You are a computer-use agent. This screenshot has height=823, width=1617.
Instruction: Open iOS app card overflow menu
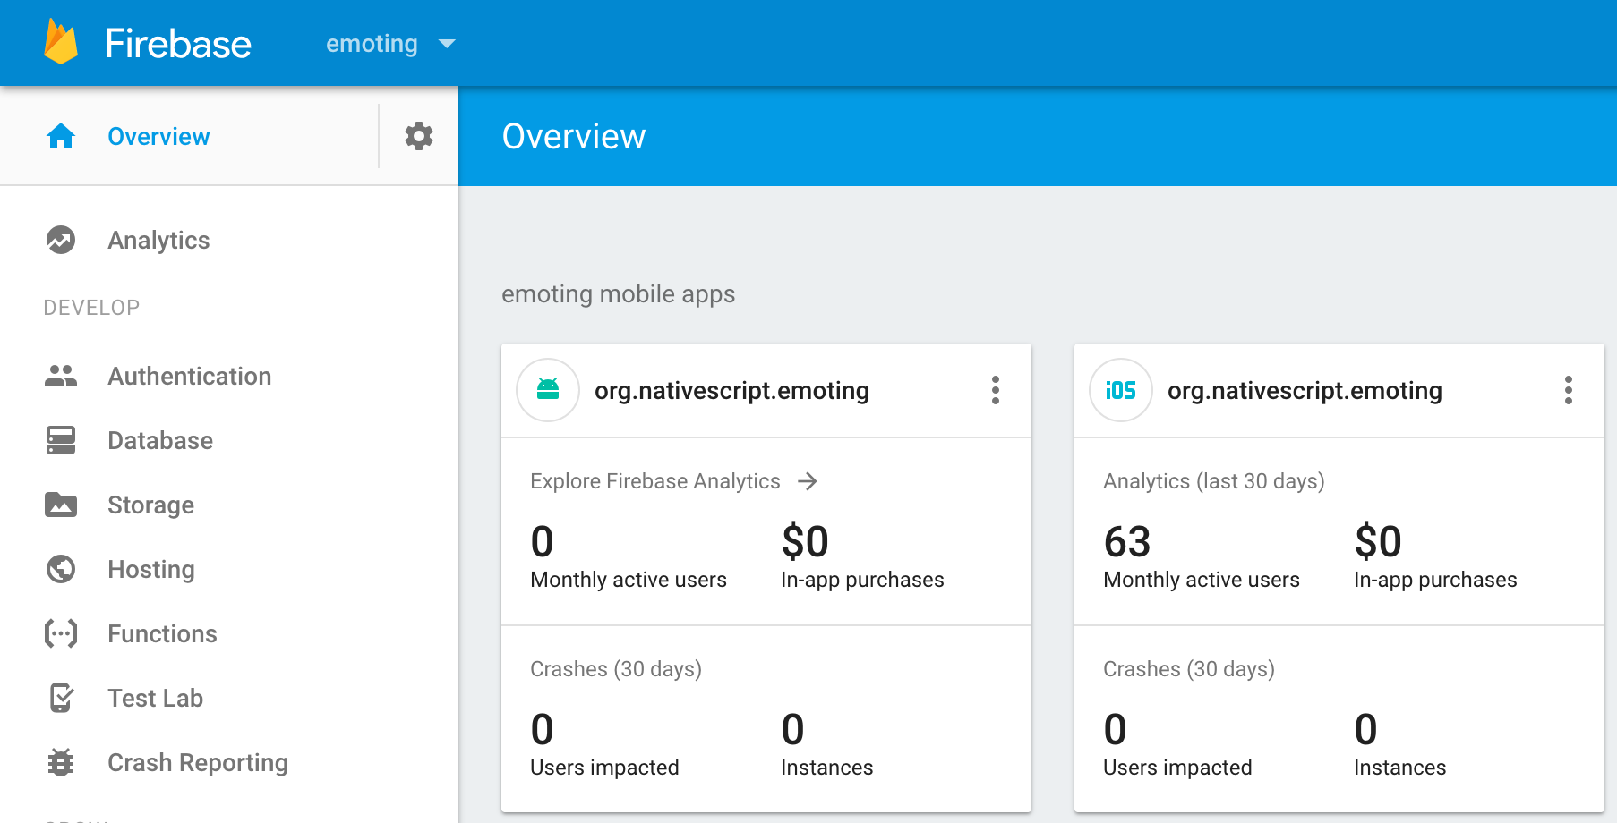coord(1568,390)
